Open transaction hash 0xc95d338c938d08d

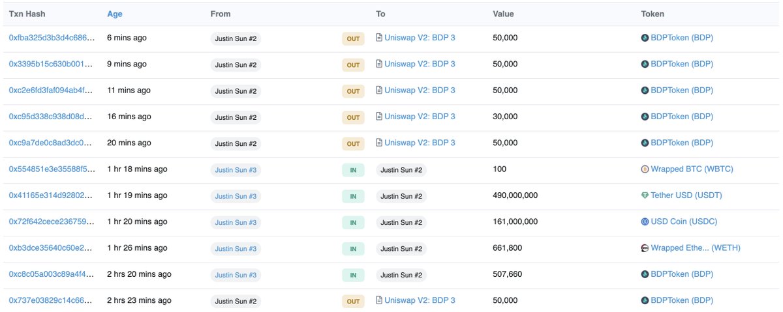coord(50,117)
